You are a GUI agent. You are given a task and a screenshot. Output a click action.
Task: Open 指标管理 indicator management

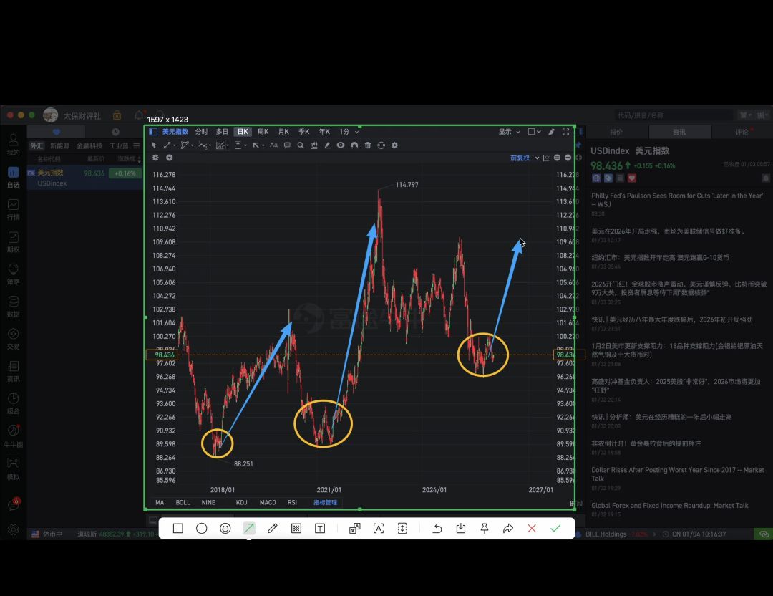(x=325, y=503)
